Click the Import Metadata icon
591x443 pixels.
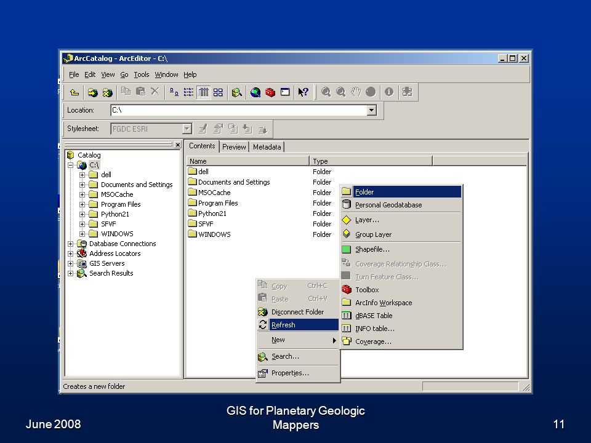point(247,129)
